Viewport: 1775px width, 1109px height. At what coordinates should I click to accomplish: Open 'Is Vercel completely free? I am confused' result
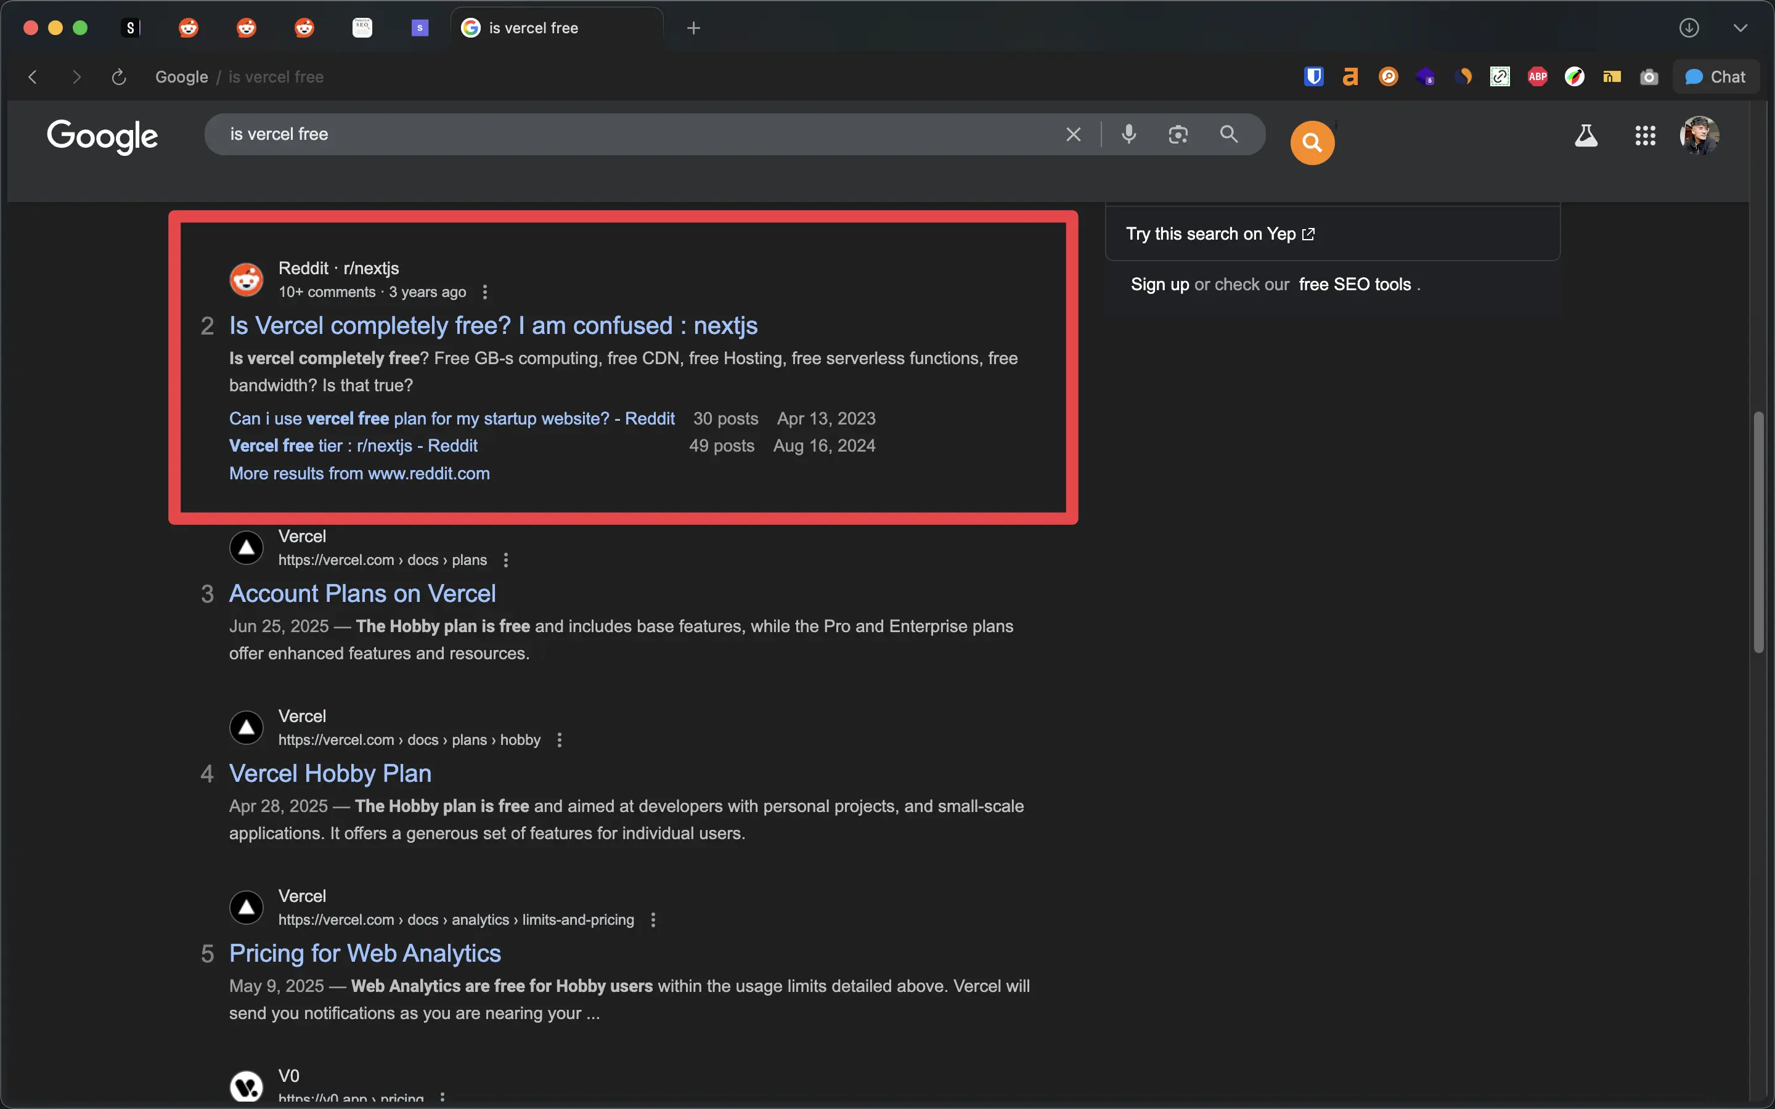point(493,326)
